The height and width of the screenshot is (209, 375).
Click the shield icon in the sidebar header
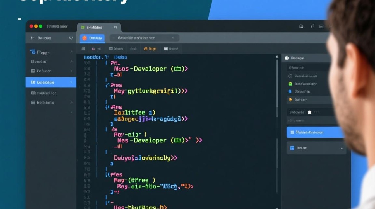(x=71, y=38)
